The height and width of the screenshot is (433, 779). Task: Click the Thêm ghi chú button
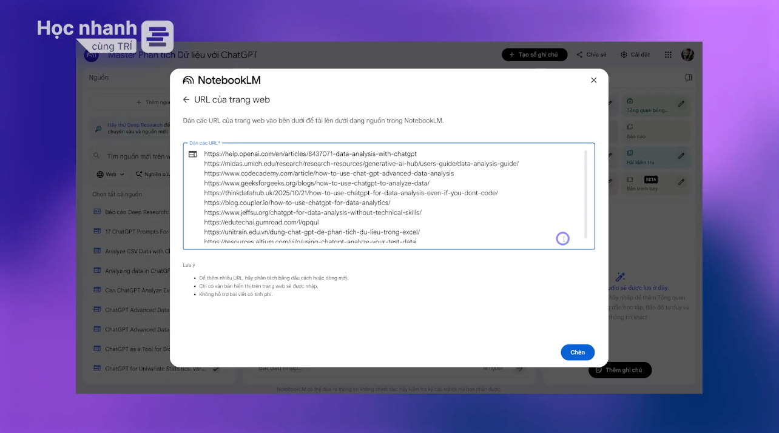[619, 370]
